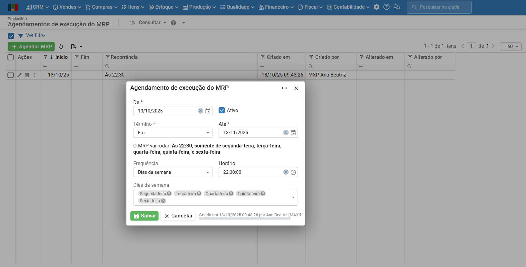Open the Término dropdown showing Em

coord(173,133)
